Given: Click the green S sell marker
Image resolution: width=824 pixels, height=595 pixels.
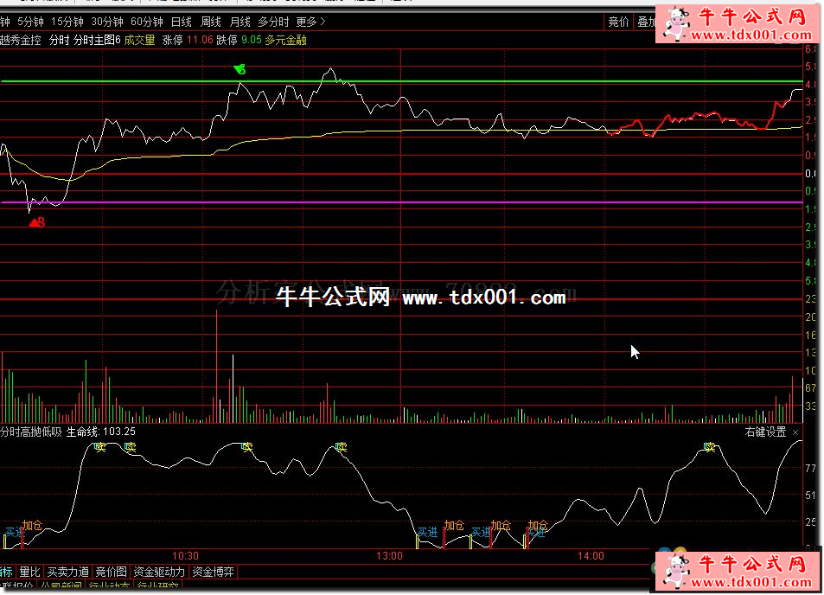Looking at the screenshot, I should pyautogui.click(x=240, y=69).
